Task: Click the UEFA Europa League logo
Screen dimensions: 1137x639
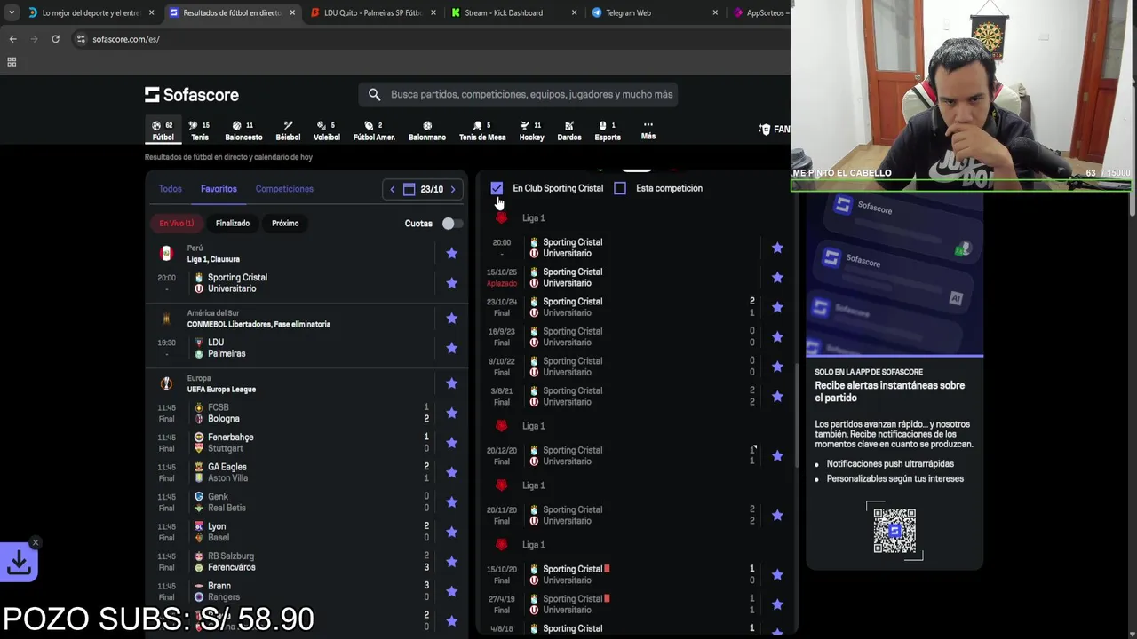Action: tap(166, 383)
